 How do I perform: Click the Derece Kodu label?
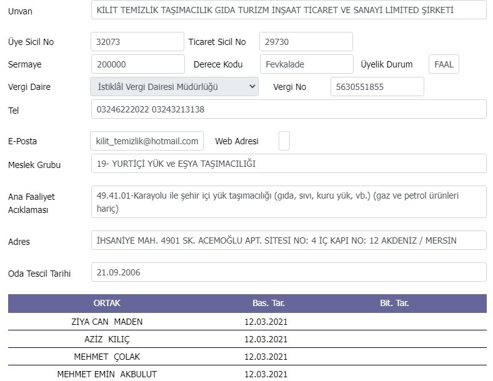pos(218,64)
